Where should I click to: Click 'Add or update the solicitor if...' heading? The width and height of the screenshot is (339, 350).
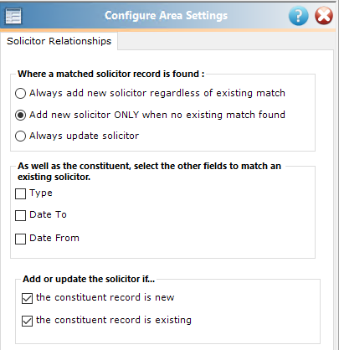[x=89, y=279]
